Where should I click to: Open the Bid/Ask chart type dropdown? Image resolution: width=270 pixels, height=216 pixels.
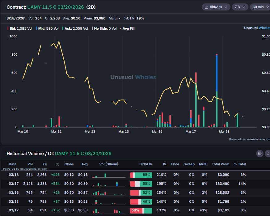(216, 7)
